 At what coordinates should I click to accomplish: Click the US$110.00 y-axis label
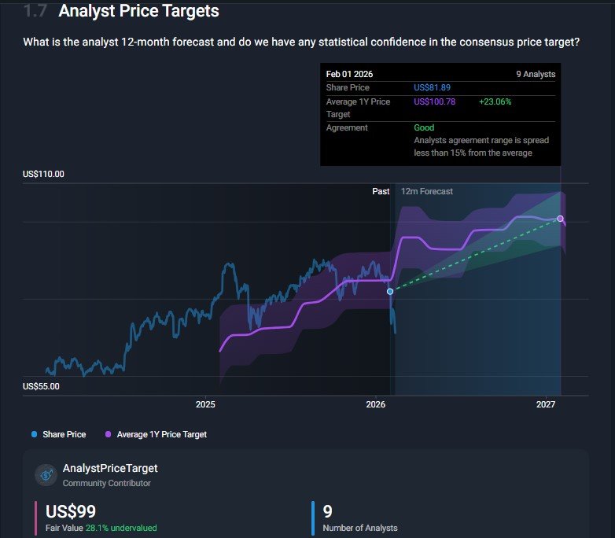pos(44,174)
